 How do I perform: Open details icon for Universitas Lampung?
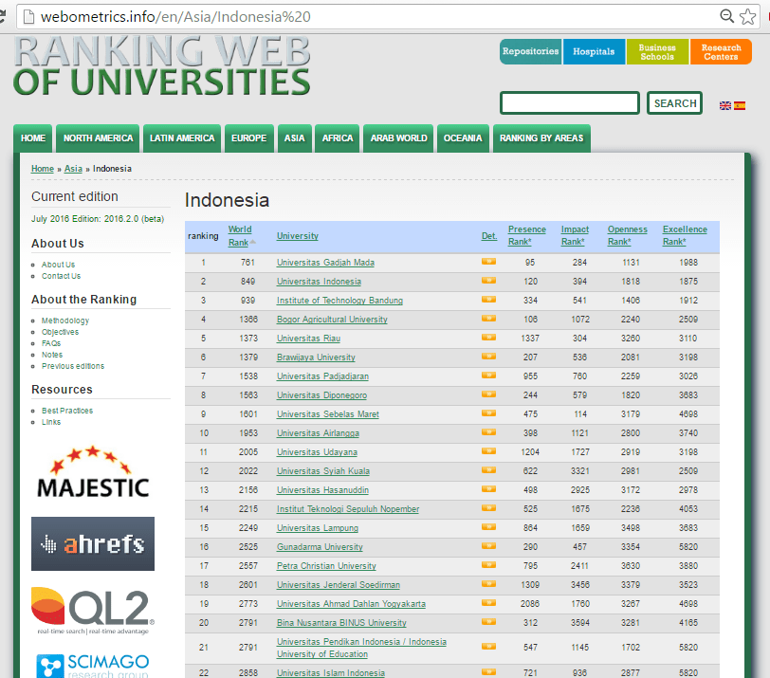tap(488, 527)
